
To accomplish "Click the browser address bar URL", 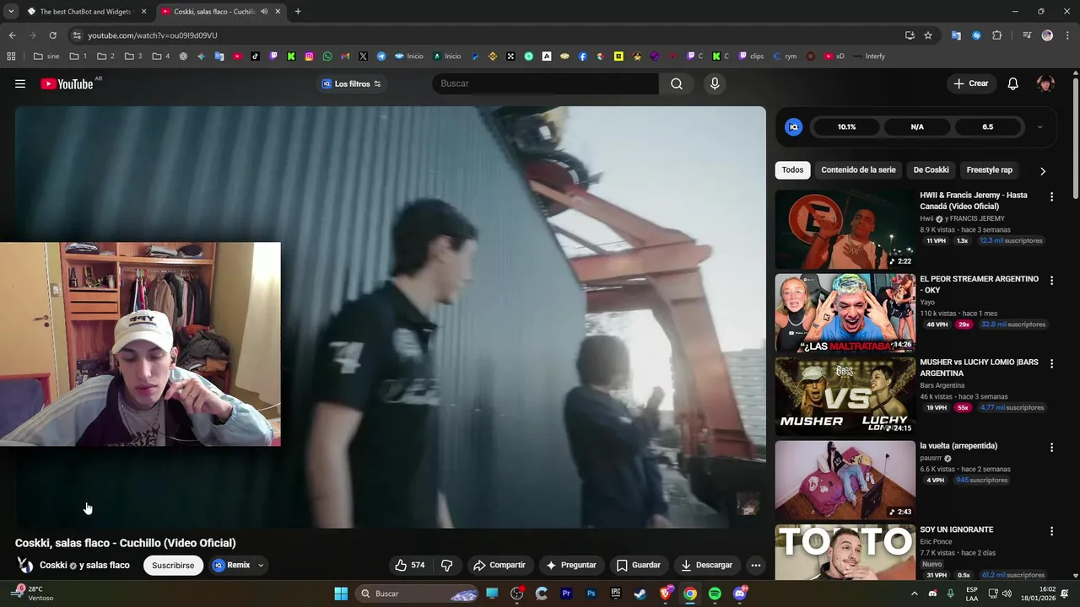I will (x=153, y=35).
